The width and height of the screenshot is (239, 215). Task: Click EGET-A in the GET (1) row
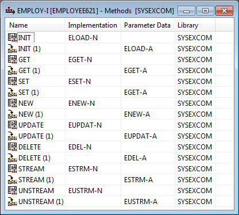pyautogui.click(x=136, y=71)
